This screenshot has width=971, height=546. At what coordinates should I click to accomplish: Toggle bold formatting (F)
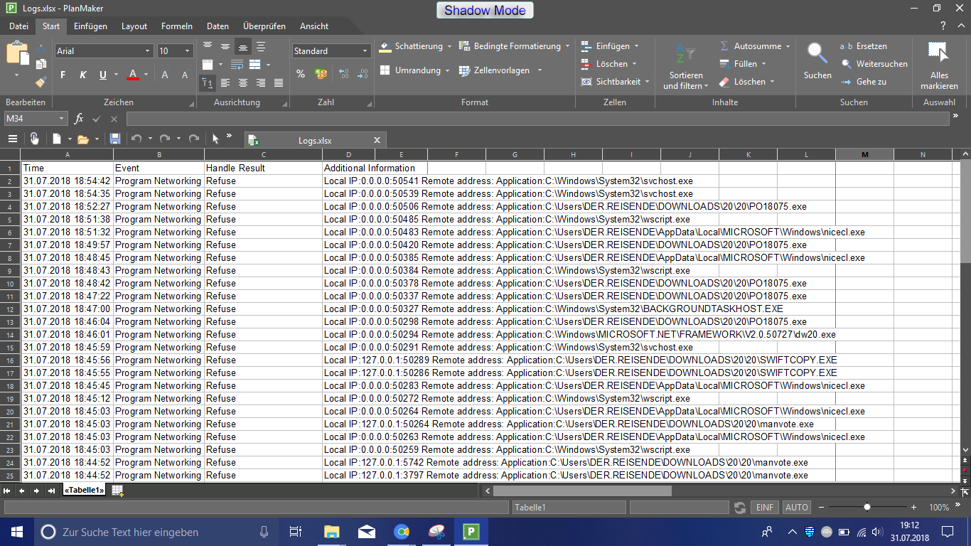point(63,75)
